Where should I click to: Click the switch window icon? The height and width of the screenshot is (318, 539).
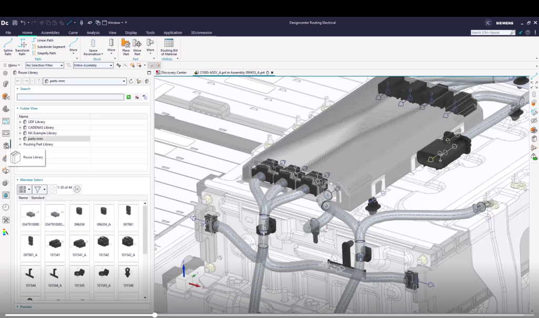pyautogui.click(x=98, y=23)
